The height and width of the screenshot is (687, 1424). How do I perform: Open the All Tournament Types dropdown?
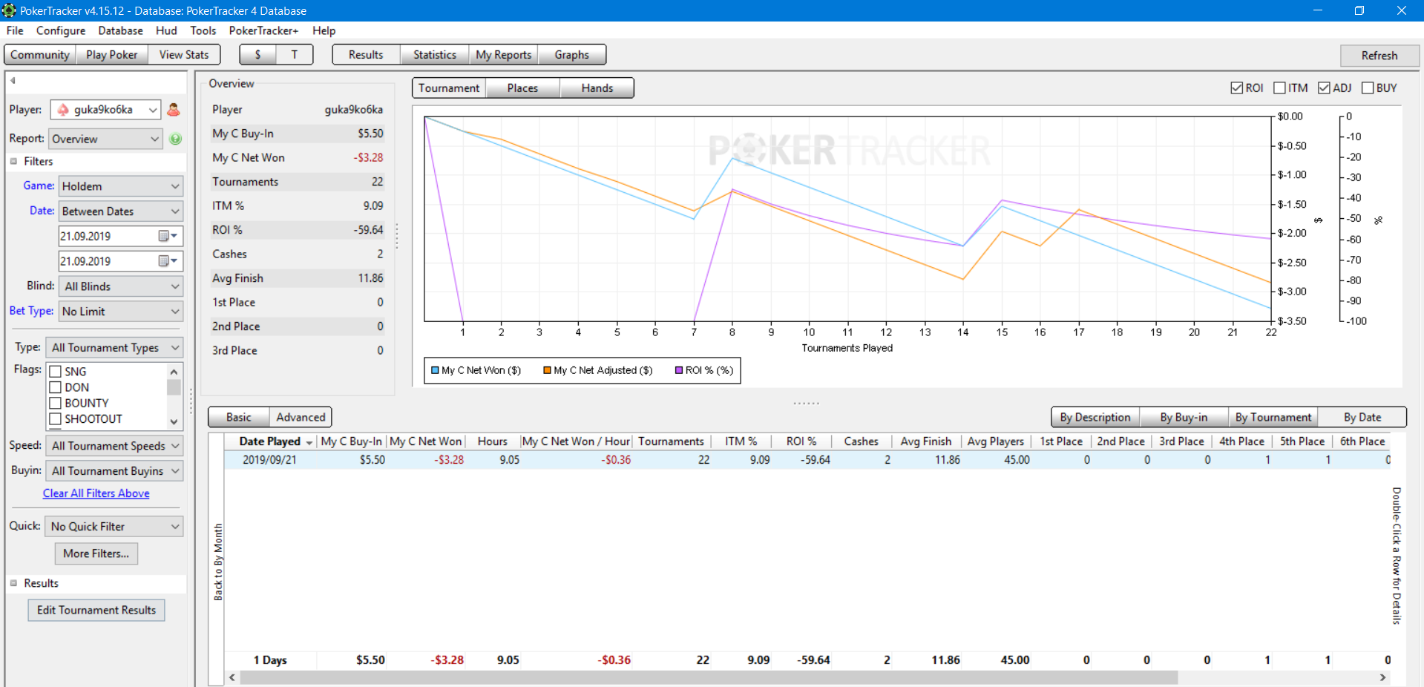(114, 347)
